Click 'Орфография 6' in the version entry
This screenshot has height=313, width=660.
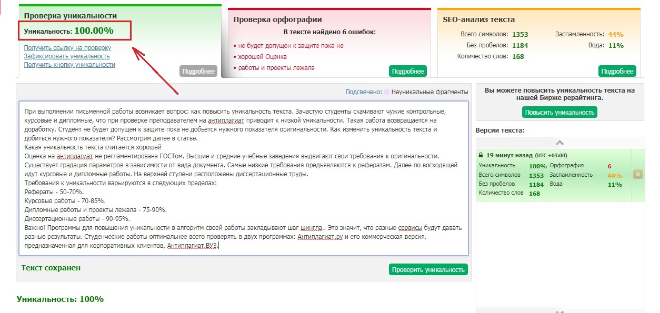coord(581,166)
